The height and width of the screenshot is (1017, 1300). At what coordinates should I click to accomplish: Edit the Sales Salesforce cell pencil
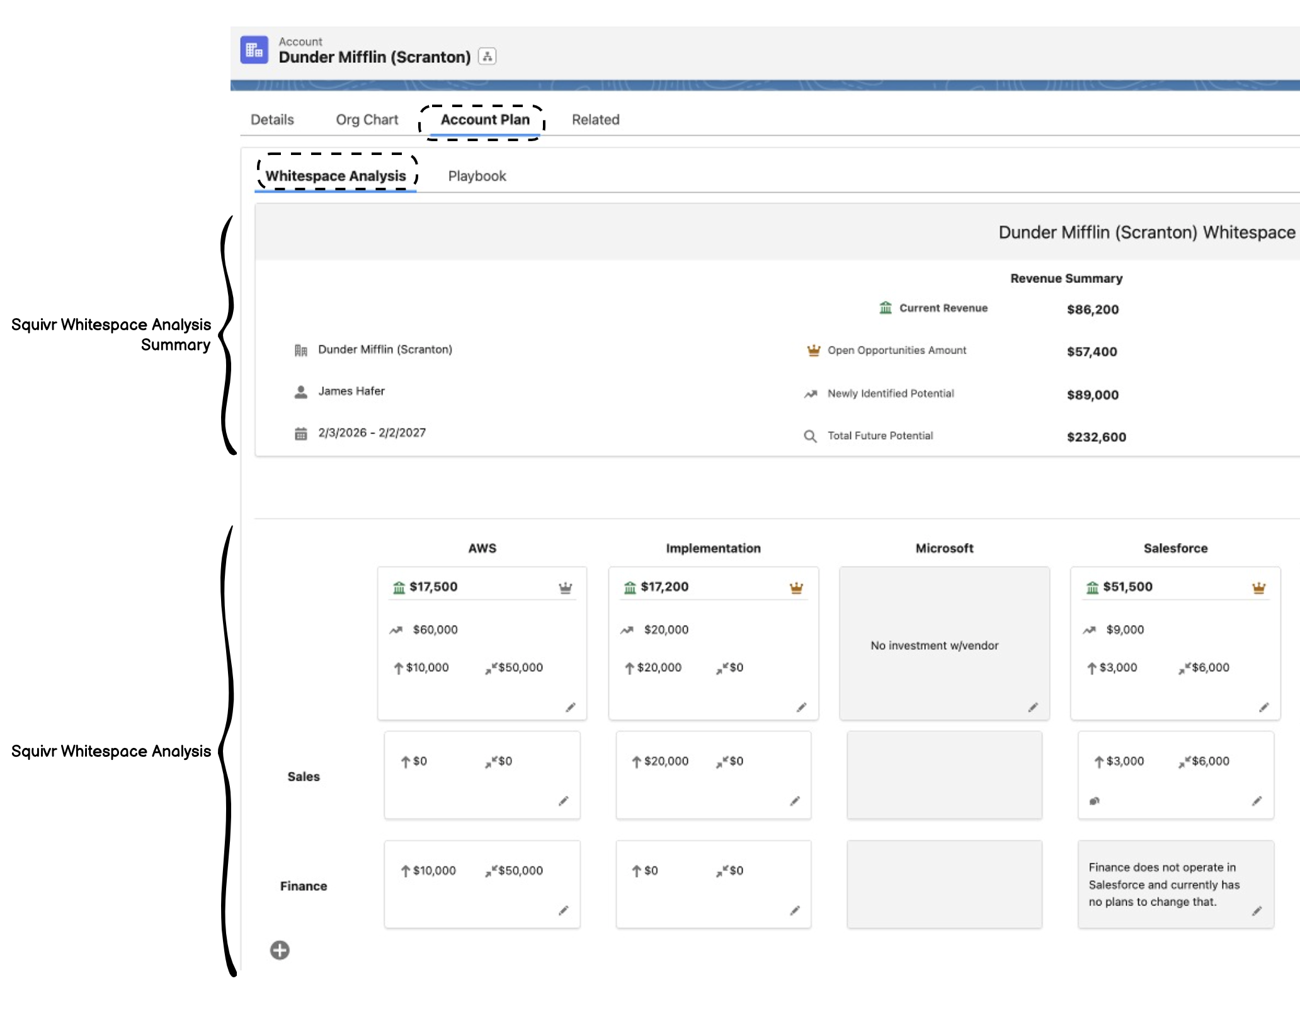click(x=1257, y=801)
